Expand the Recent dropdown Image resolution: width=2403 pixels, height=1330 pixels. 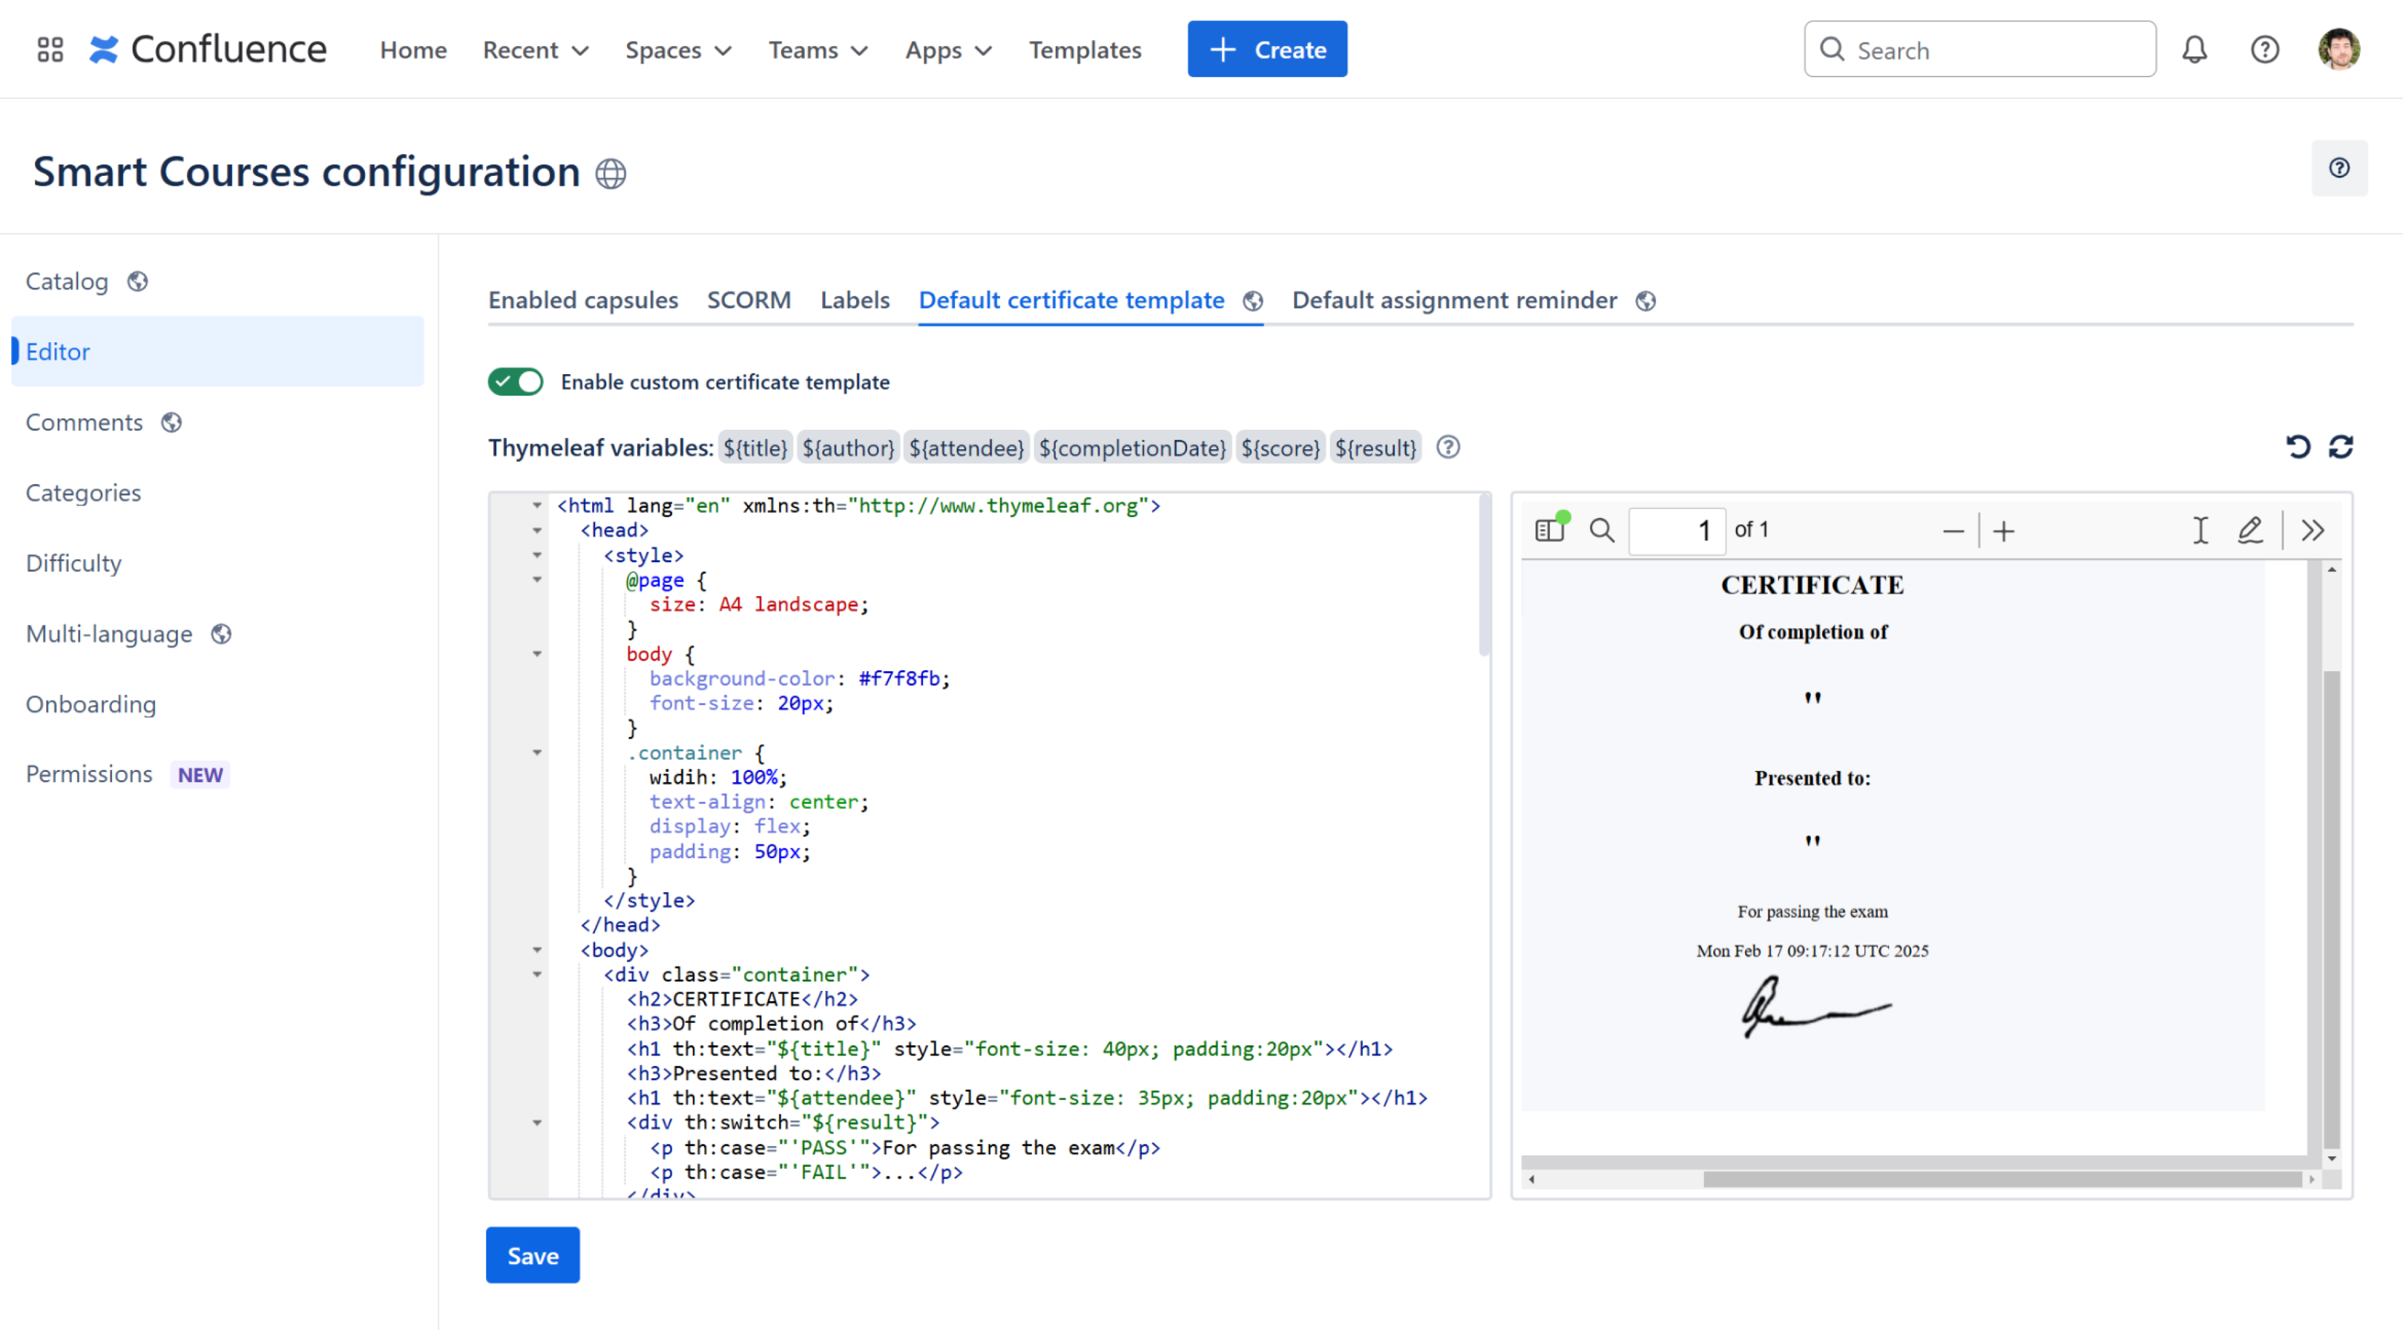pyautogui.click(x=534, y=49)
